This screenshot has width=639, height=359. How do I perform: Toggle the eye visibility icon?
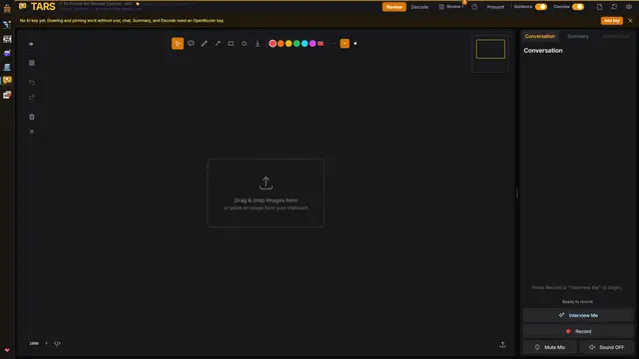coord(31,44)
